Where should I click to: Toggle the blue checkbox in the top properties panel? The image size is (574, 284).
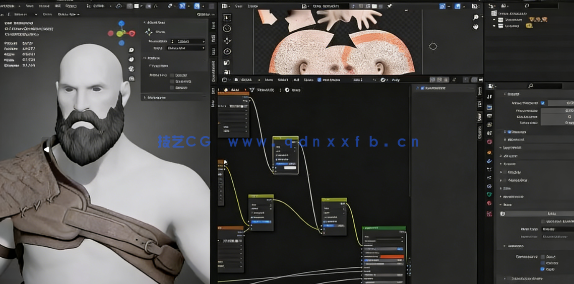(543, 103)
